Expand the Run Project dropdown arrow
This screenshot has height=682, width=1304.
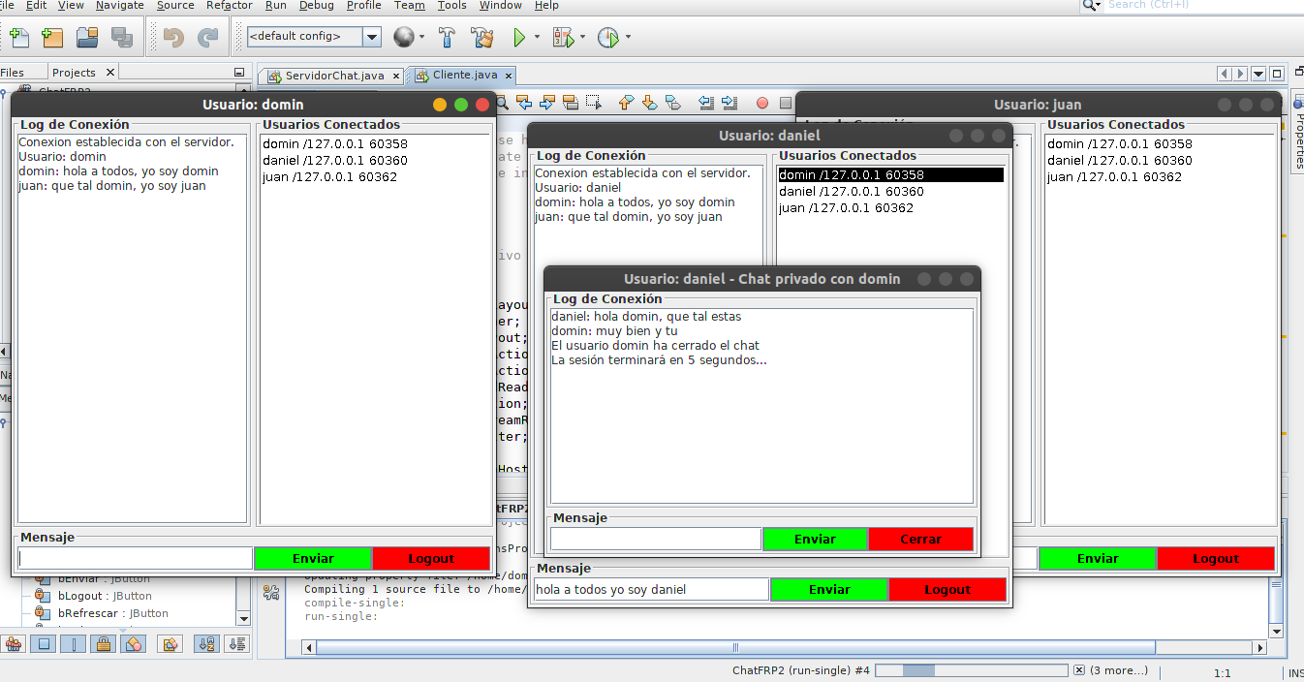tap(537, 38)
